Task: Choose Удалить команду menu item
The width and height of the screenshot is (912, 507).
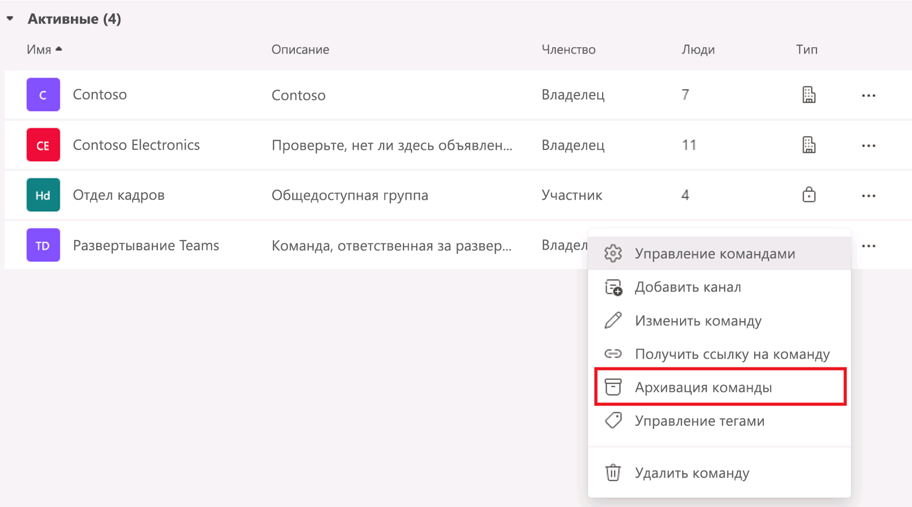Action: (720, 473)
